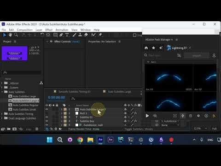Expand the Dual Language Subtitles folder
221x166 pixels.
pyautogui.click(x=2, y=118)
